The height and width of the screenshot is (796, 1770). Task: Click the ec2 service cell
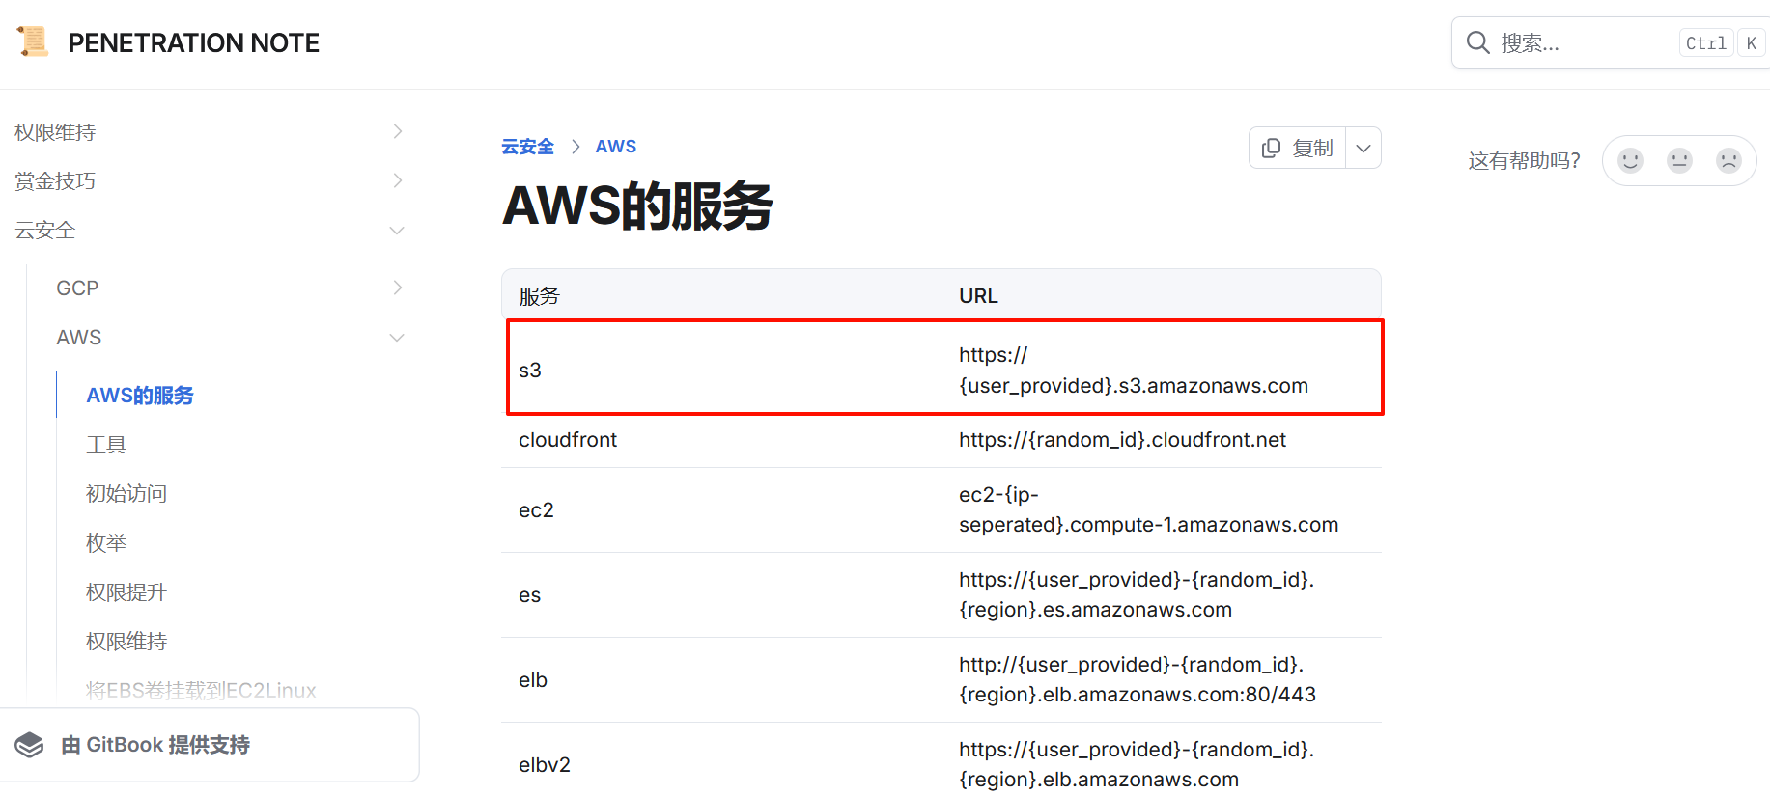click(721, 509)
